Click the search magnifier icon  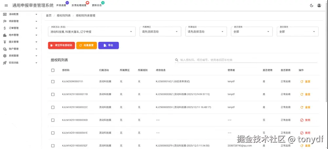pyautogui.click(x=177, y=60)
